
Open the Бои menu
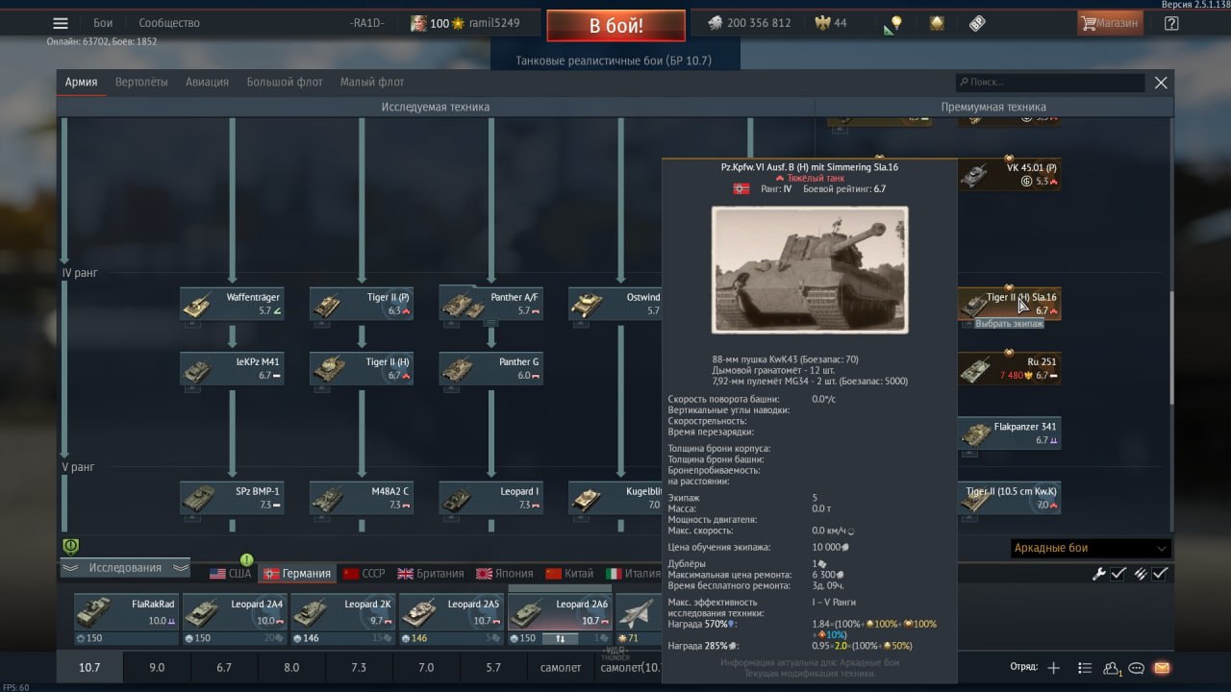coord(103,23)
